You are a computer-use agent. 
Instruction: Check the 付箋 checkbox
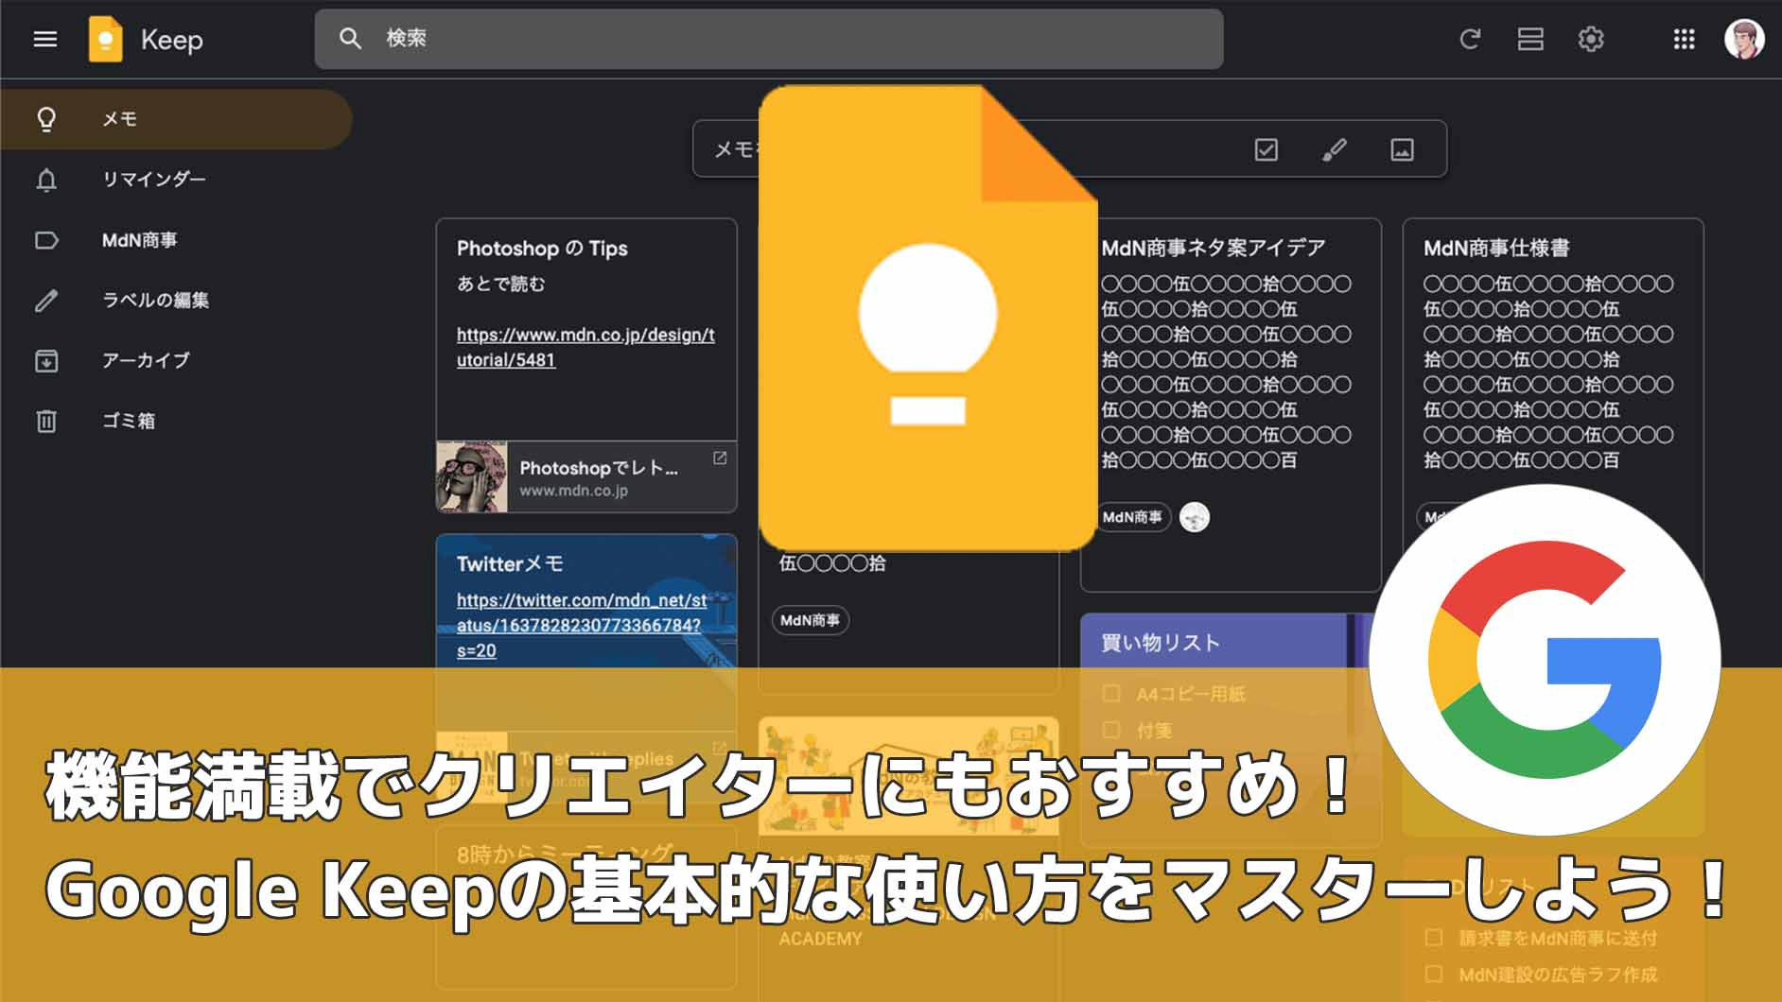click(1111, 730)
